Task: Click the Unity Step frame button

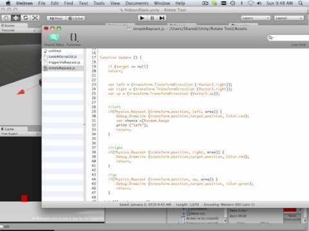Action: pyautogui.click(x=162, y=18)
